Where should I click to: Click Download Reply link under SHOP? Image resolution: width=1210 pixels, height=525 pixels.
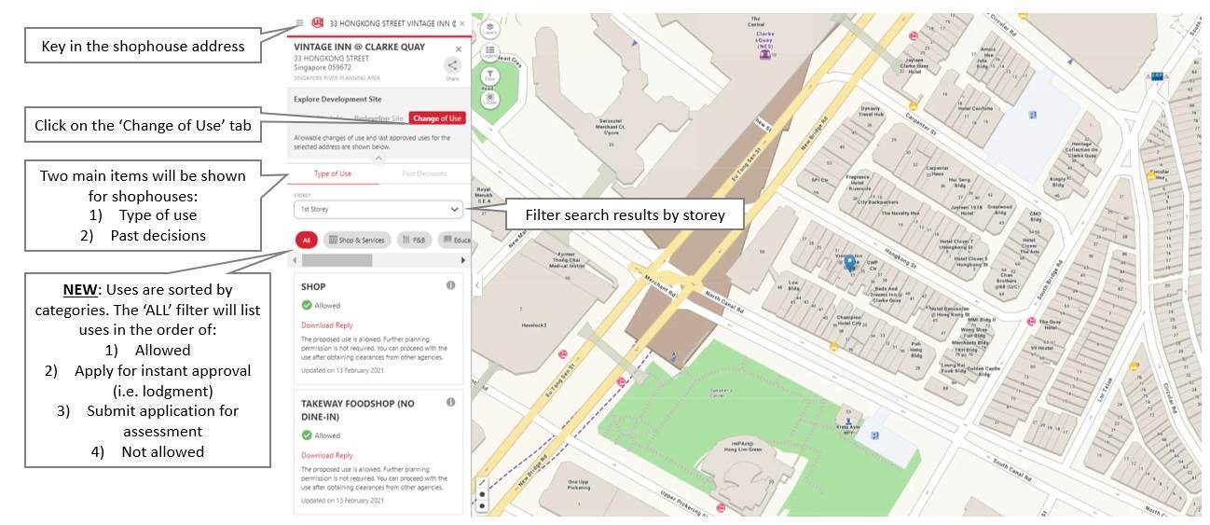327,325
